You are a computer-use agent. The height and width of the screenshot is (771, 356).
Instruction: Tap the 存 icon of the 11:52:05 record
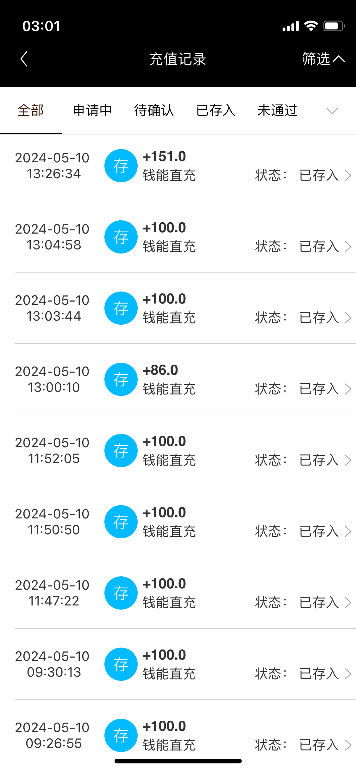coord(121,450)
